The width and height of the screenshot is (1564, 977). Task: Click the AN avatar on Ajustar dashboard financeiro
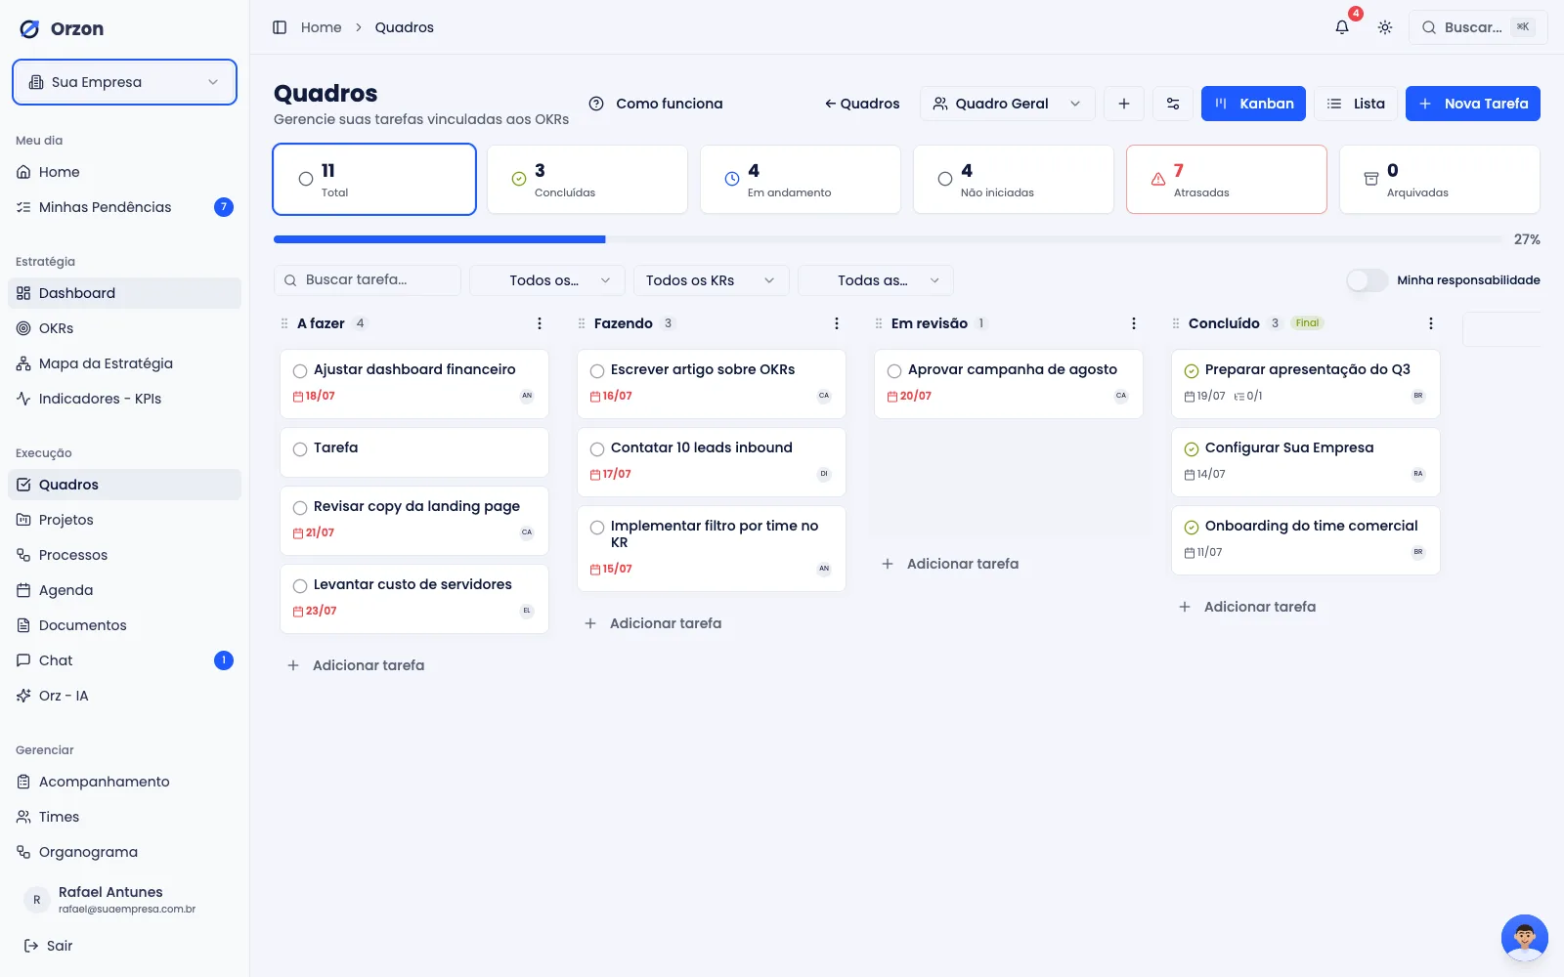coord(527,396)
